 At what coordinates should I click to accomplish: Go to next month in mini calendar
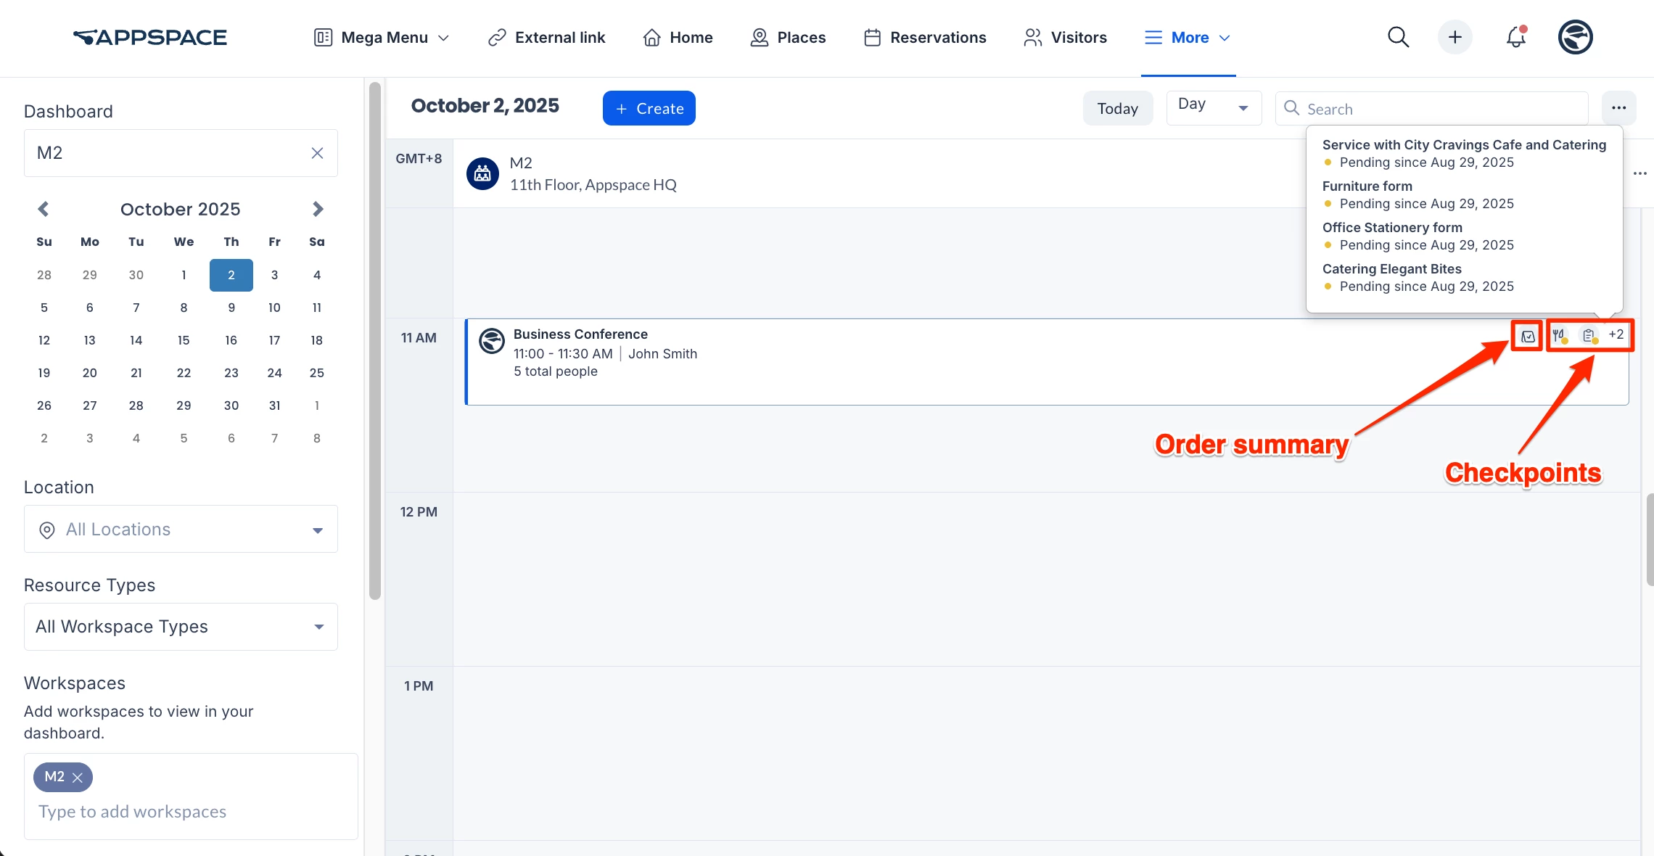[317, 209]
